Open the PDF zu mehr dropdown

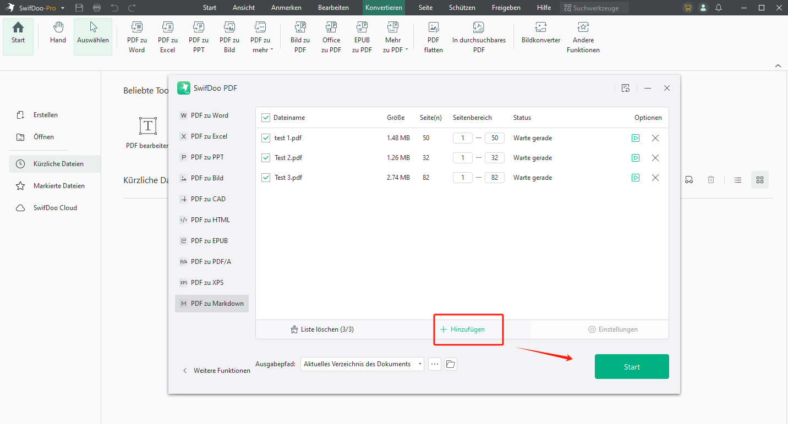[x=260, y=37]
